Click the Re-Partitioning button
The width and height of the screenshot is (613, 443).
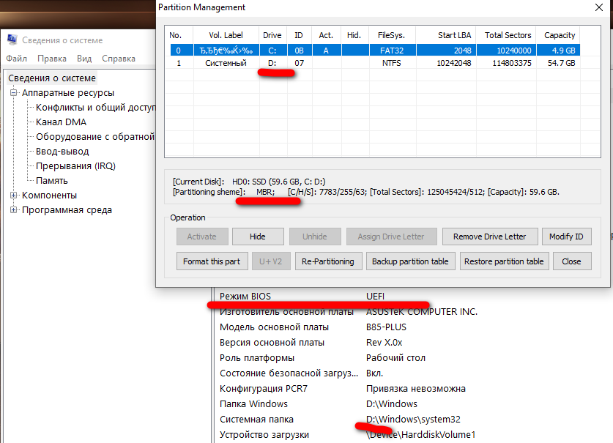328,261
